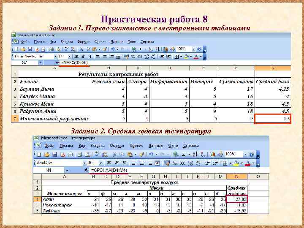Image resolution: width=304 pixels, height=228 pixels.
Task: Toggle Underline Ч in Книга2 window
Action: (x=90, y=57)
